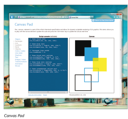
Task: Click the Execute (Ctrl+Enter) link
Action: tap(35, 95)
